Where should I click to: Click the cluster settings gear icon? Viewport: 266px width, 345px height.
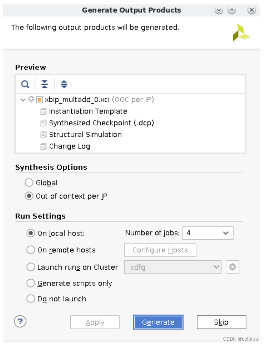(232, 267)
